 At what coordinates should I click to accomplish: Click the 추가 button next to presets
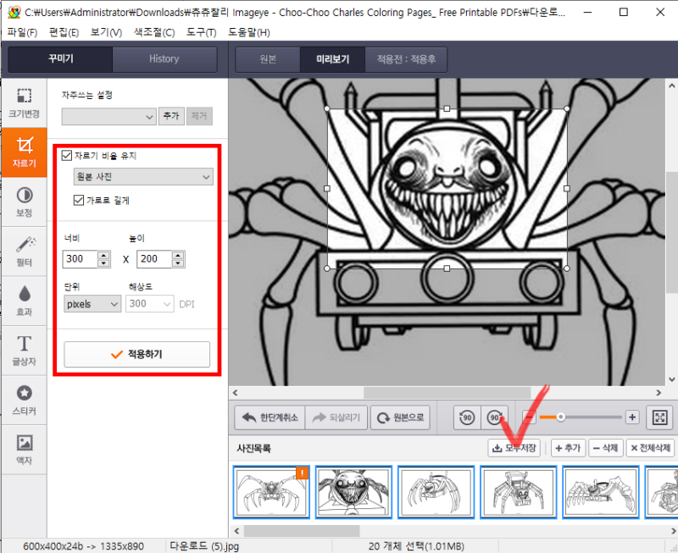(x=171, y=116)
